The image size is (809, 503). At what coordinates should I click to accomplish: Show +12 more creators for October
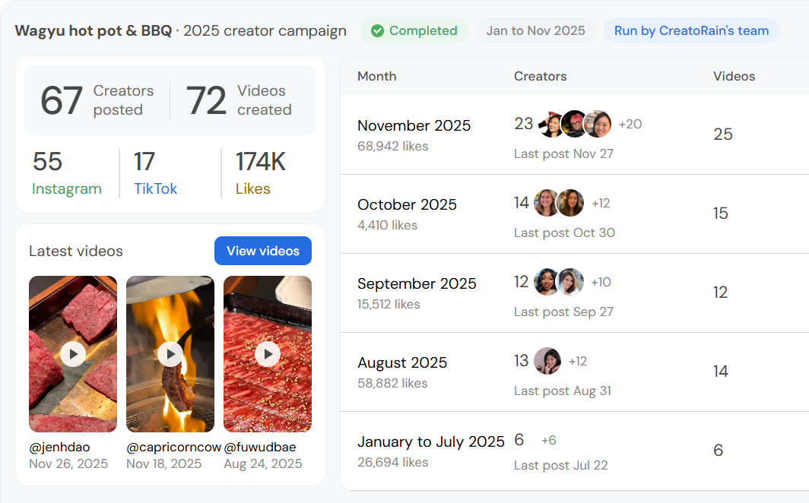pos(601,203)
